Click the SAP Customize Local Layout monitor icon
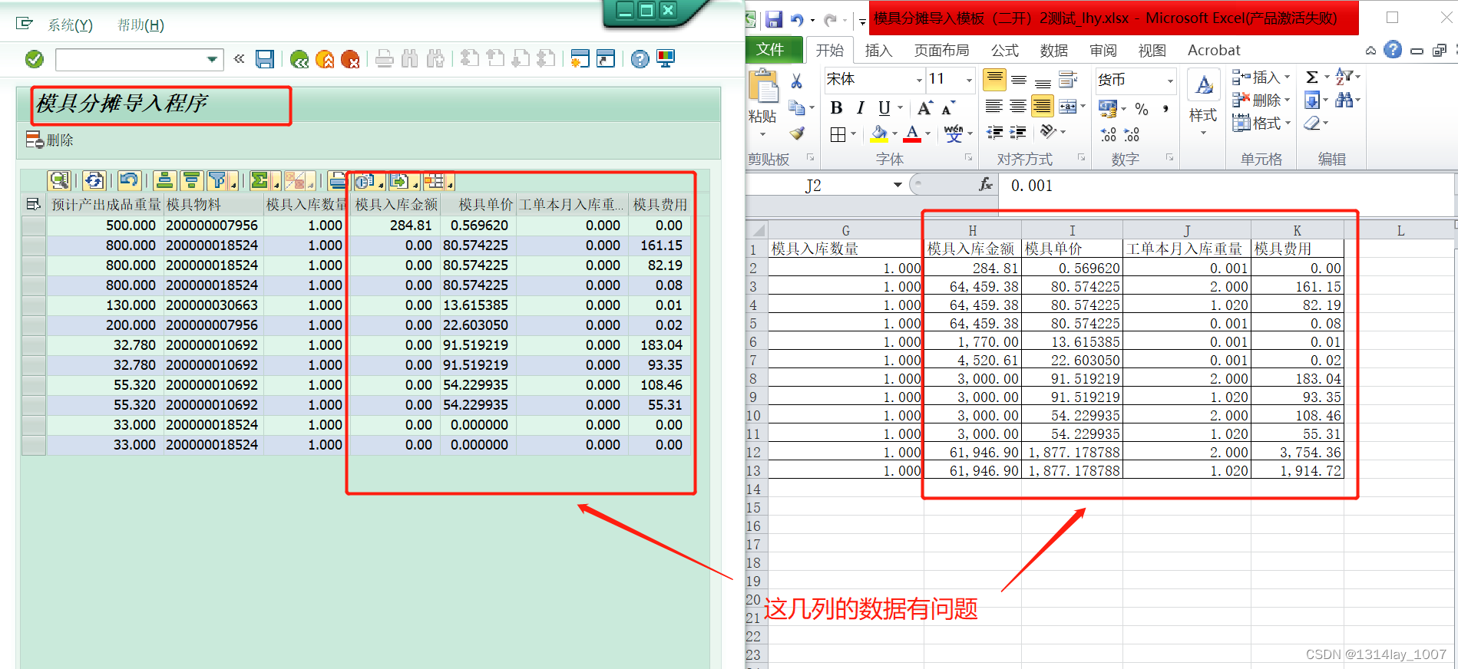Image resolution: width=1458 pixels, height=669 pixels. tap(666, 59)
